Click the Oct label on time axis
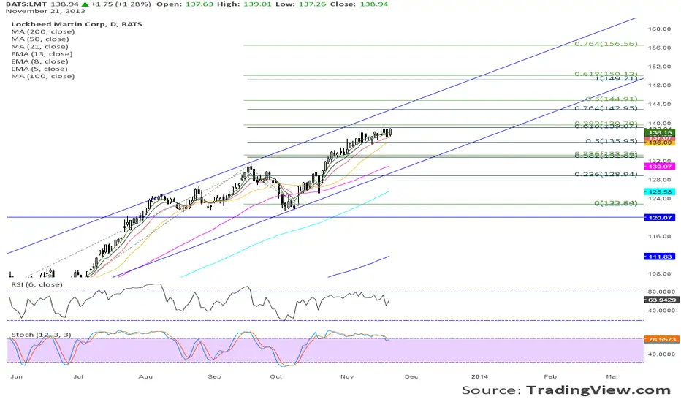 pos(275,376)
